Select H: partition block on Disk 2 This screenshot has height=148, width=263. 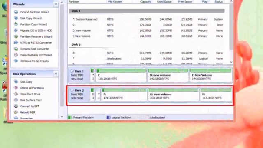216,95
